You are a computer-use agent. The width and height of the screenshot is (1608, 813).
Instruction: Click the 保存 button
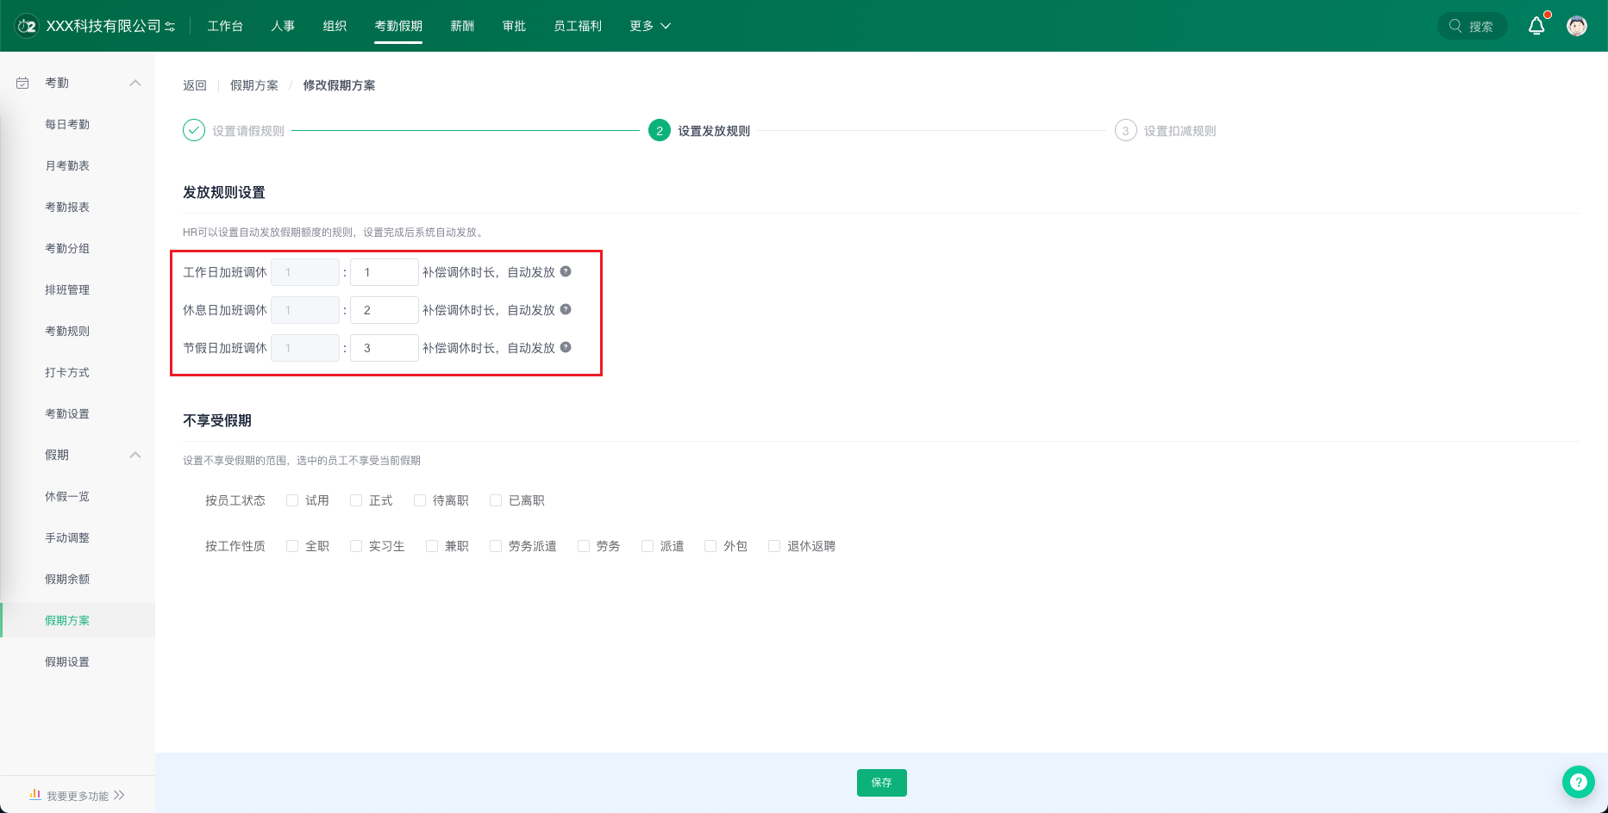tap(881, 782)
